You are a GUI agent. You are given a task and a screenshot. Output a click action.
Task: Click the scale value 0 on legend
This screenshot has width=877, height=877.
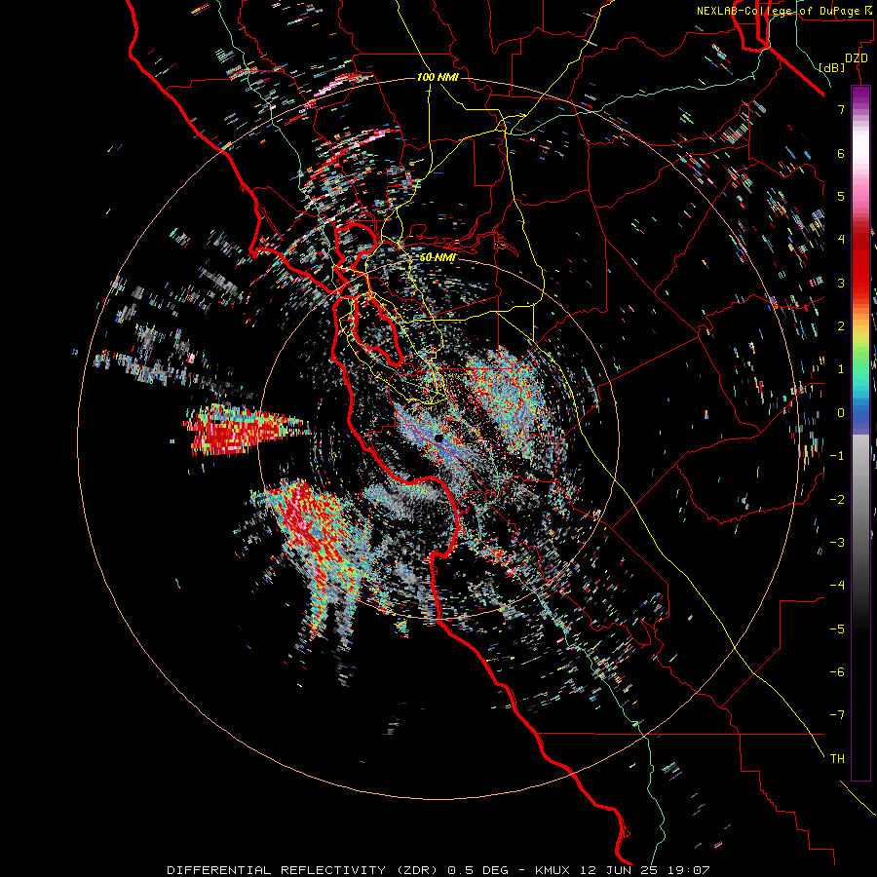pos(841,413)
